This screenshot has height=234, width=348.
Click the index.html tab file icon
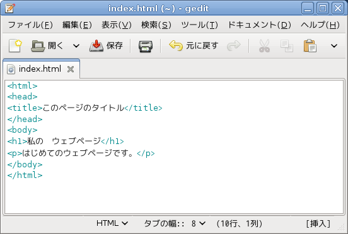point(11,69)
